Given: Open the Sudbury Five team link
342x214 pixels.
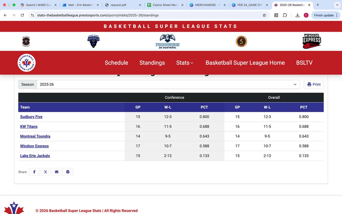Looking at the screenshot, I should point(31,117).
